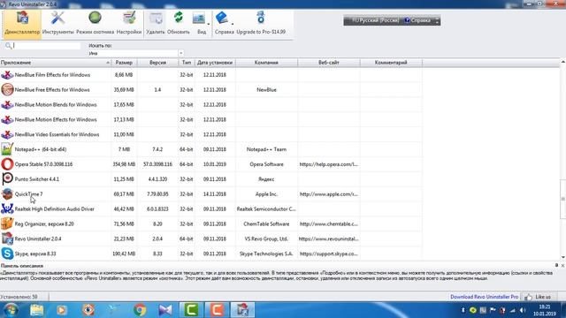Sort by Размер column header

point(124,63)
